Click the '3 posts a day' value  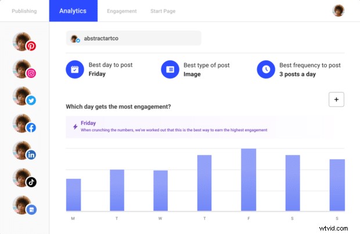297,74
